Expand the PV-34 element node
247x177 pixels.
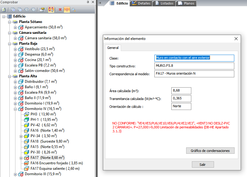(x=21, y=136)
